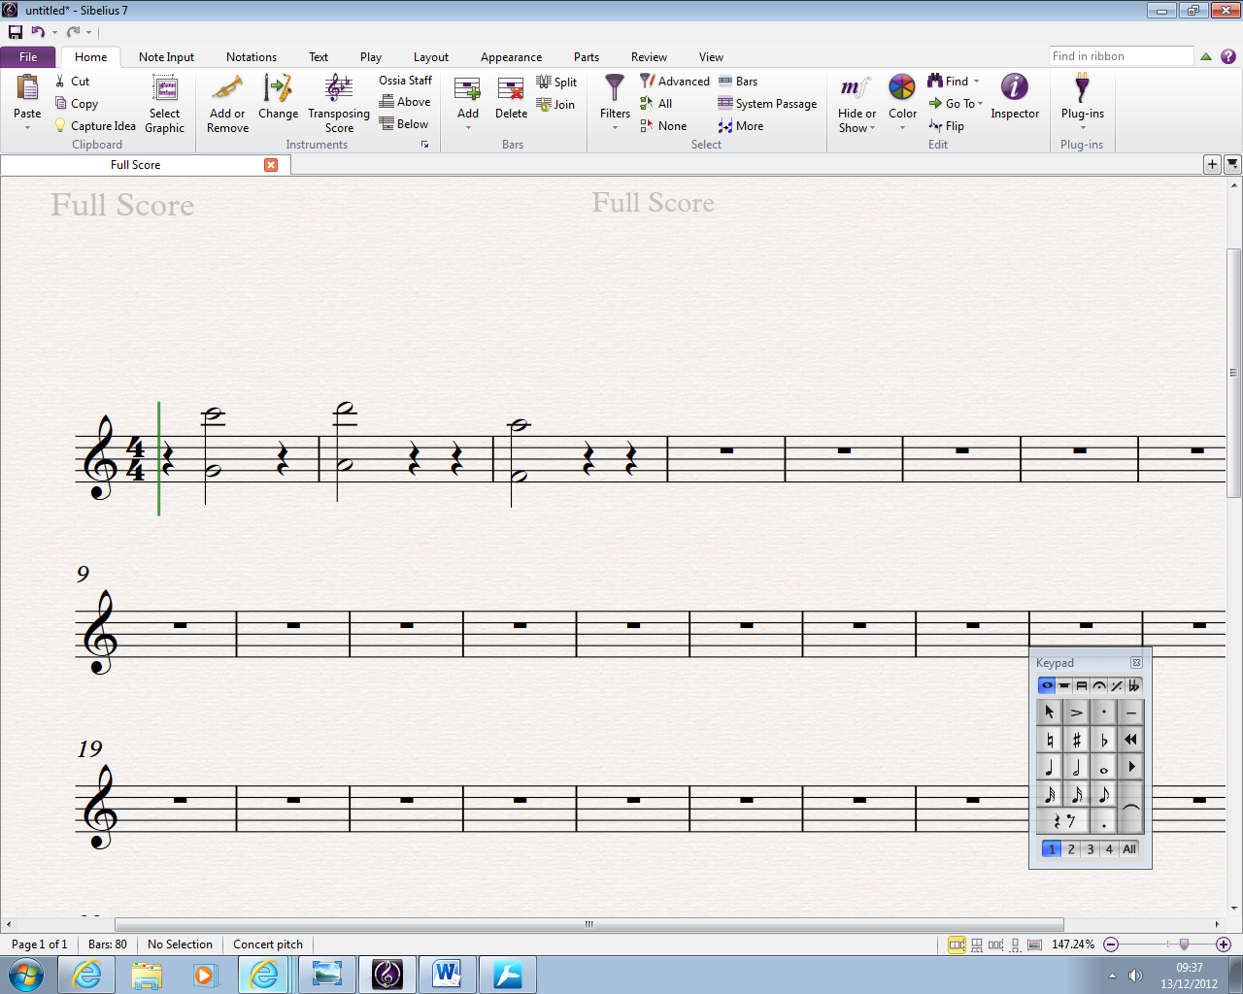Switch keypad to voice 3
1243x994 pixels.
1091,849
